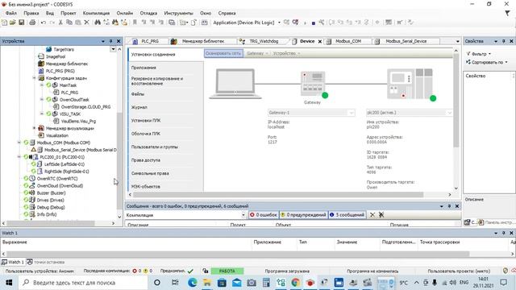Open the Device dropdown next to Gateway
Screen dimensions: 516x290
(x=286, y=53)
